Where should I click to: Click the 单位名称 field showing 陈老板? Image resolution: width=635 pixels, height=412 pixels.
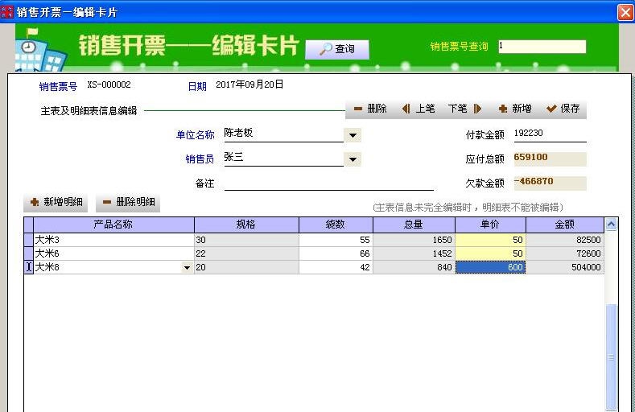(283, 134)
